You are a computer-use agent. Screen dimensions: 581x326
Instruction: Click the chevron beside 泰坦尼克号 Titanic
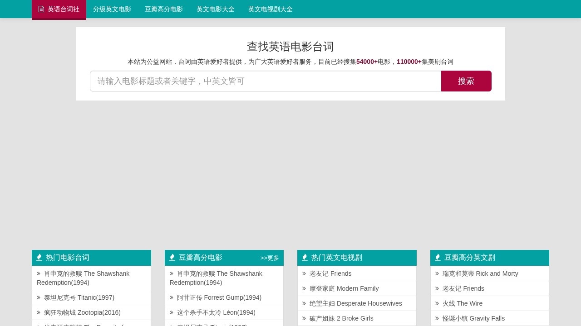[38, 297]
